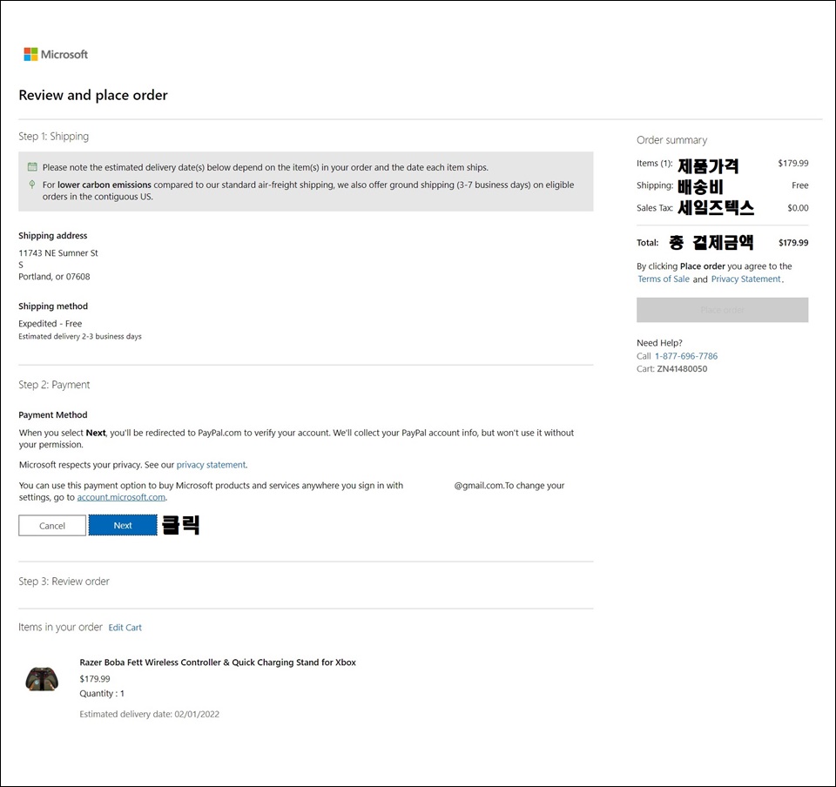Click the Estimated delivery date 02/01/2022 text
Viewport: 836px width, 787px height.
point(149,714)
